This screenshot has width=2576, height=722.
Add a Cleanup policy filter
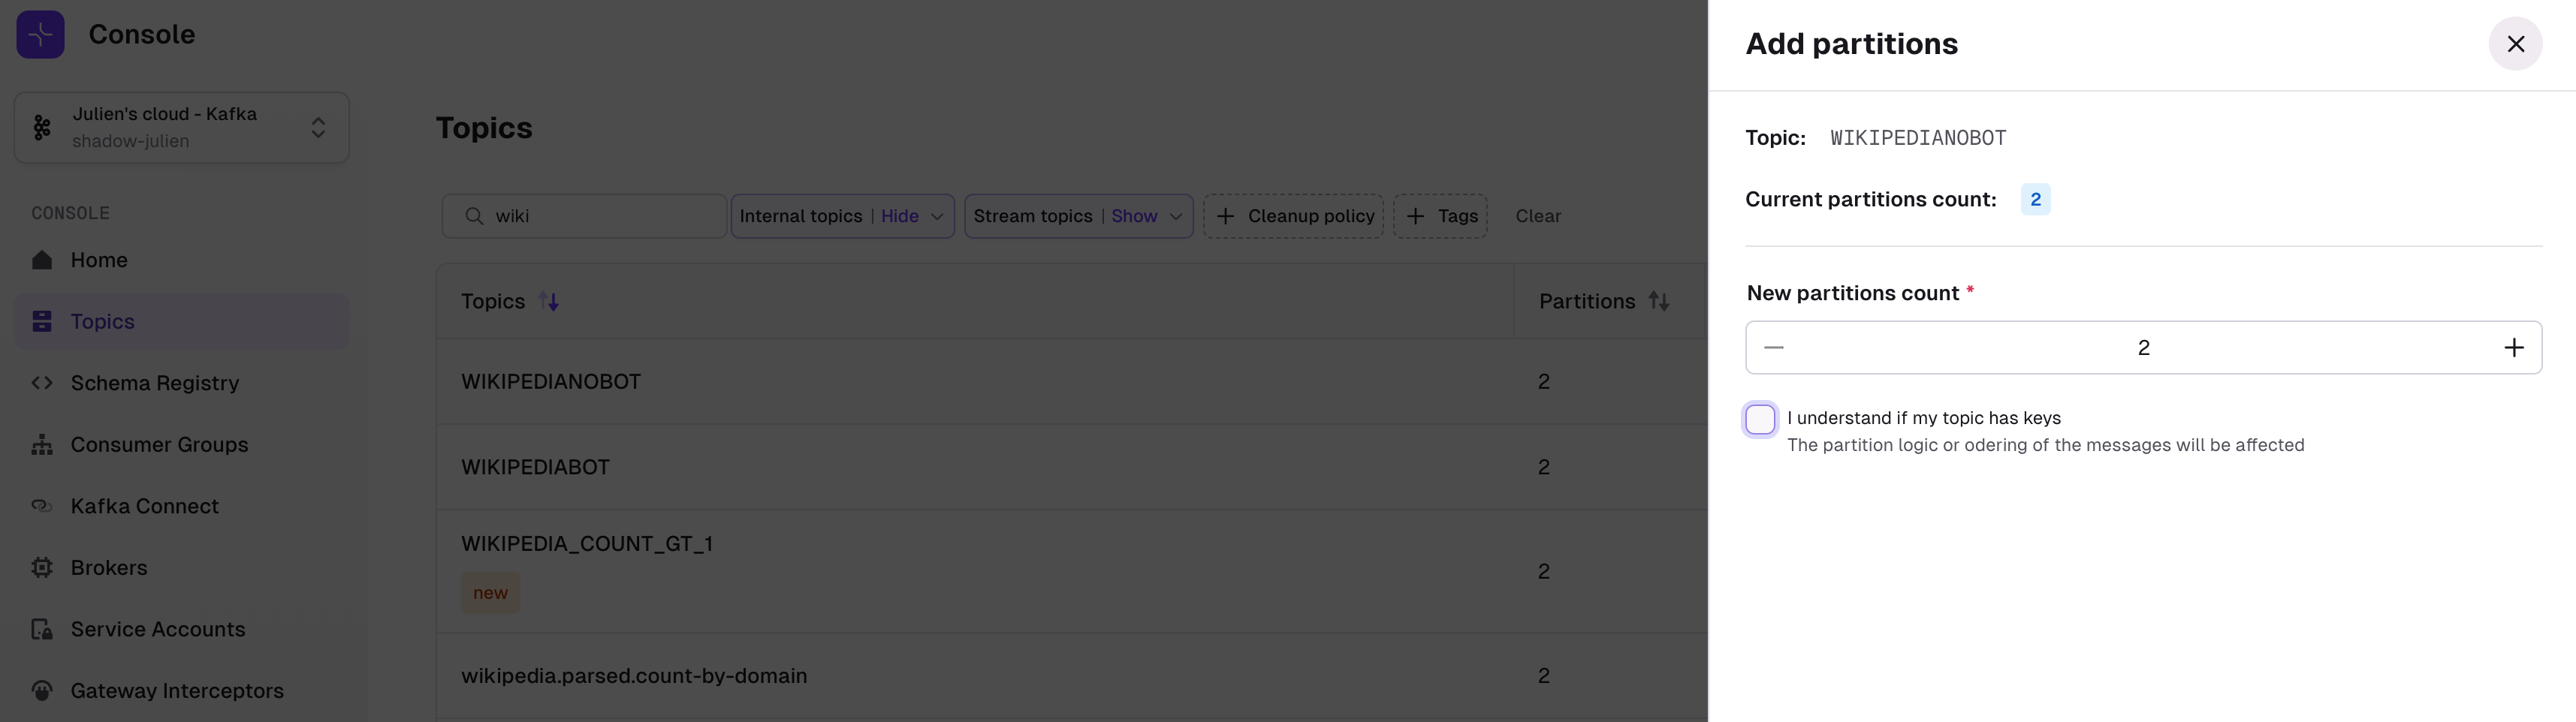(x=1294, y=216)
